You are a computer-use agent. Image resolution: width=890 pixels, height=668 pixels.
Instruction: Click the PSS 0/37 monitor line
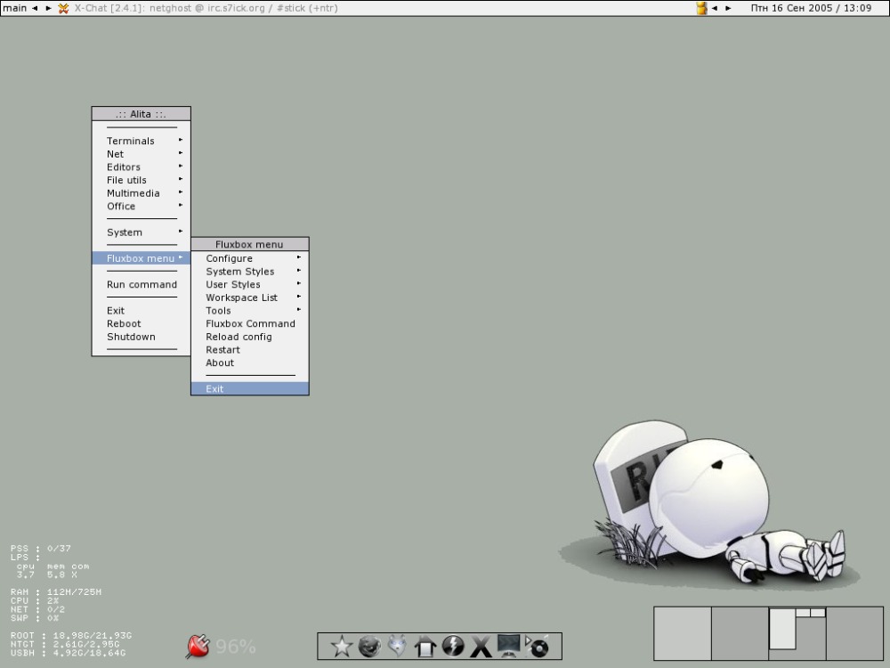(40, 548)
